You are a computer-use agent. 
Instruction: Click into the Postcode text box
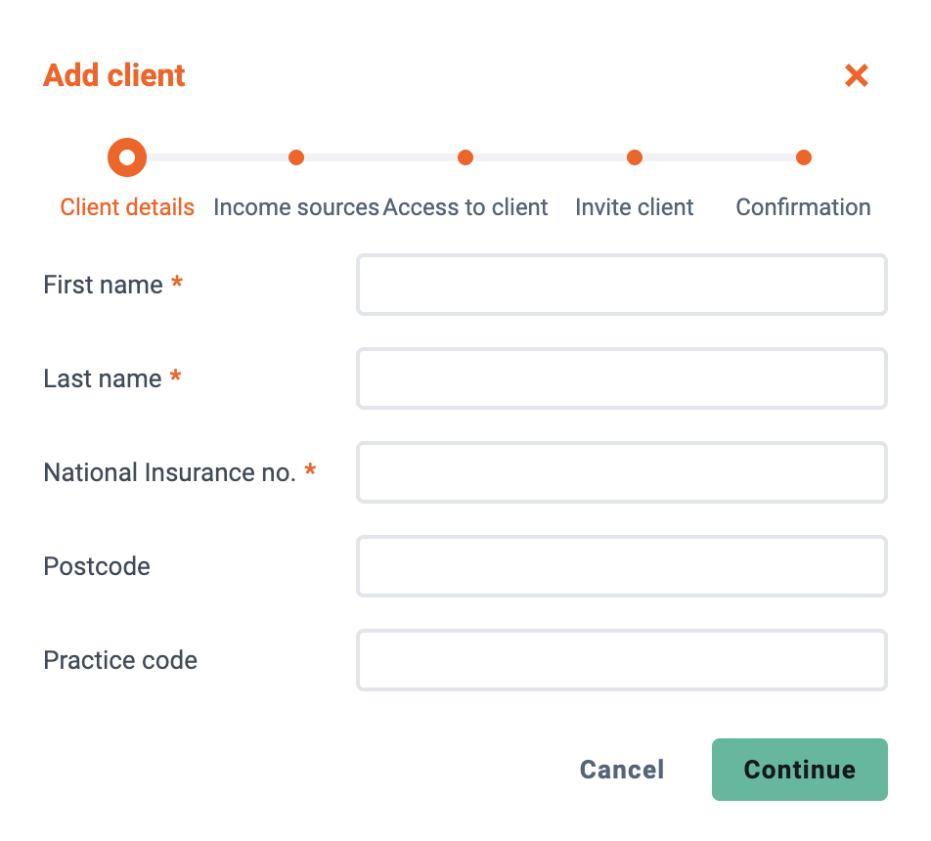[622, 566]
